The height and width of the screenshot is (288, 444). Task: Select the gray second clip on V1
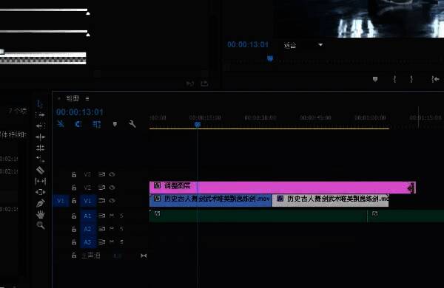tap(331, 200)
